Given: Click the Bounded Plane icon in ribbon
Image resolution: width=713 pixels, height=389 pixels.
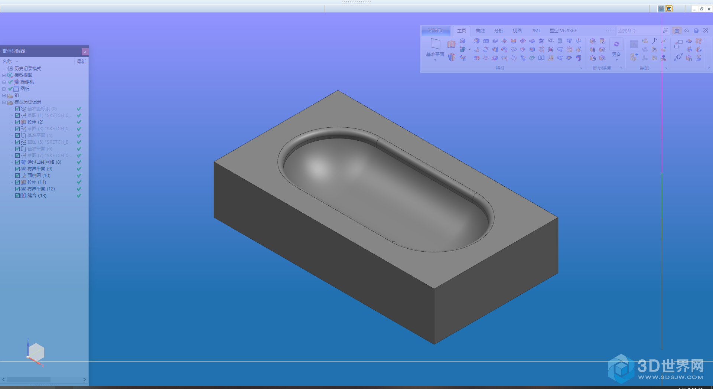Looking at the screenshot, I should click(x=551, y=41).
